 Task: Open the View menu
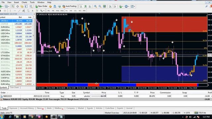[x=9, y=2]
